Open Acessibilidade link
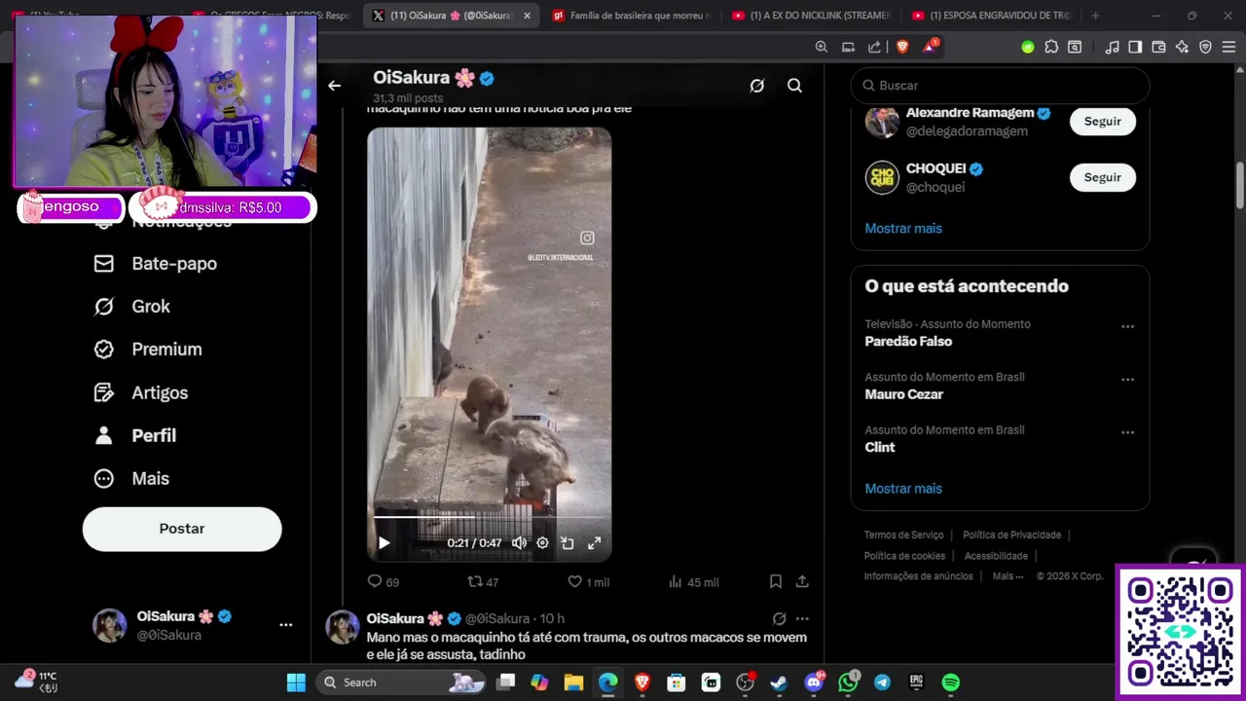 point(996,556)
